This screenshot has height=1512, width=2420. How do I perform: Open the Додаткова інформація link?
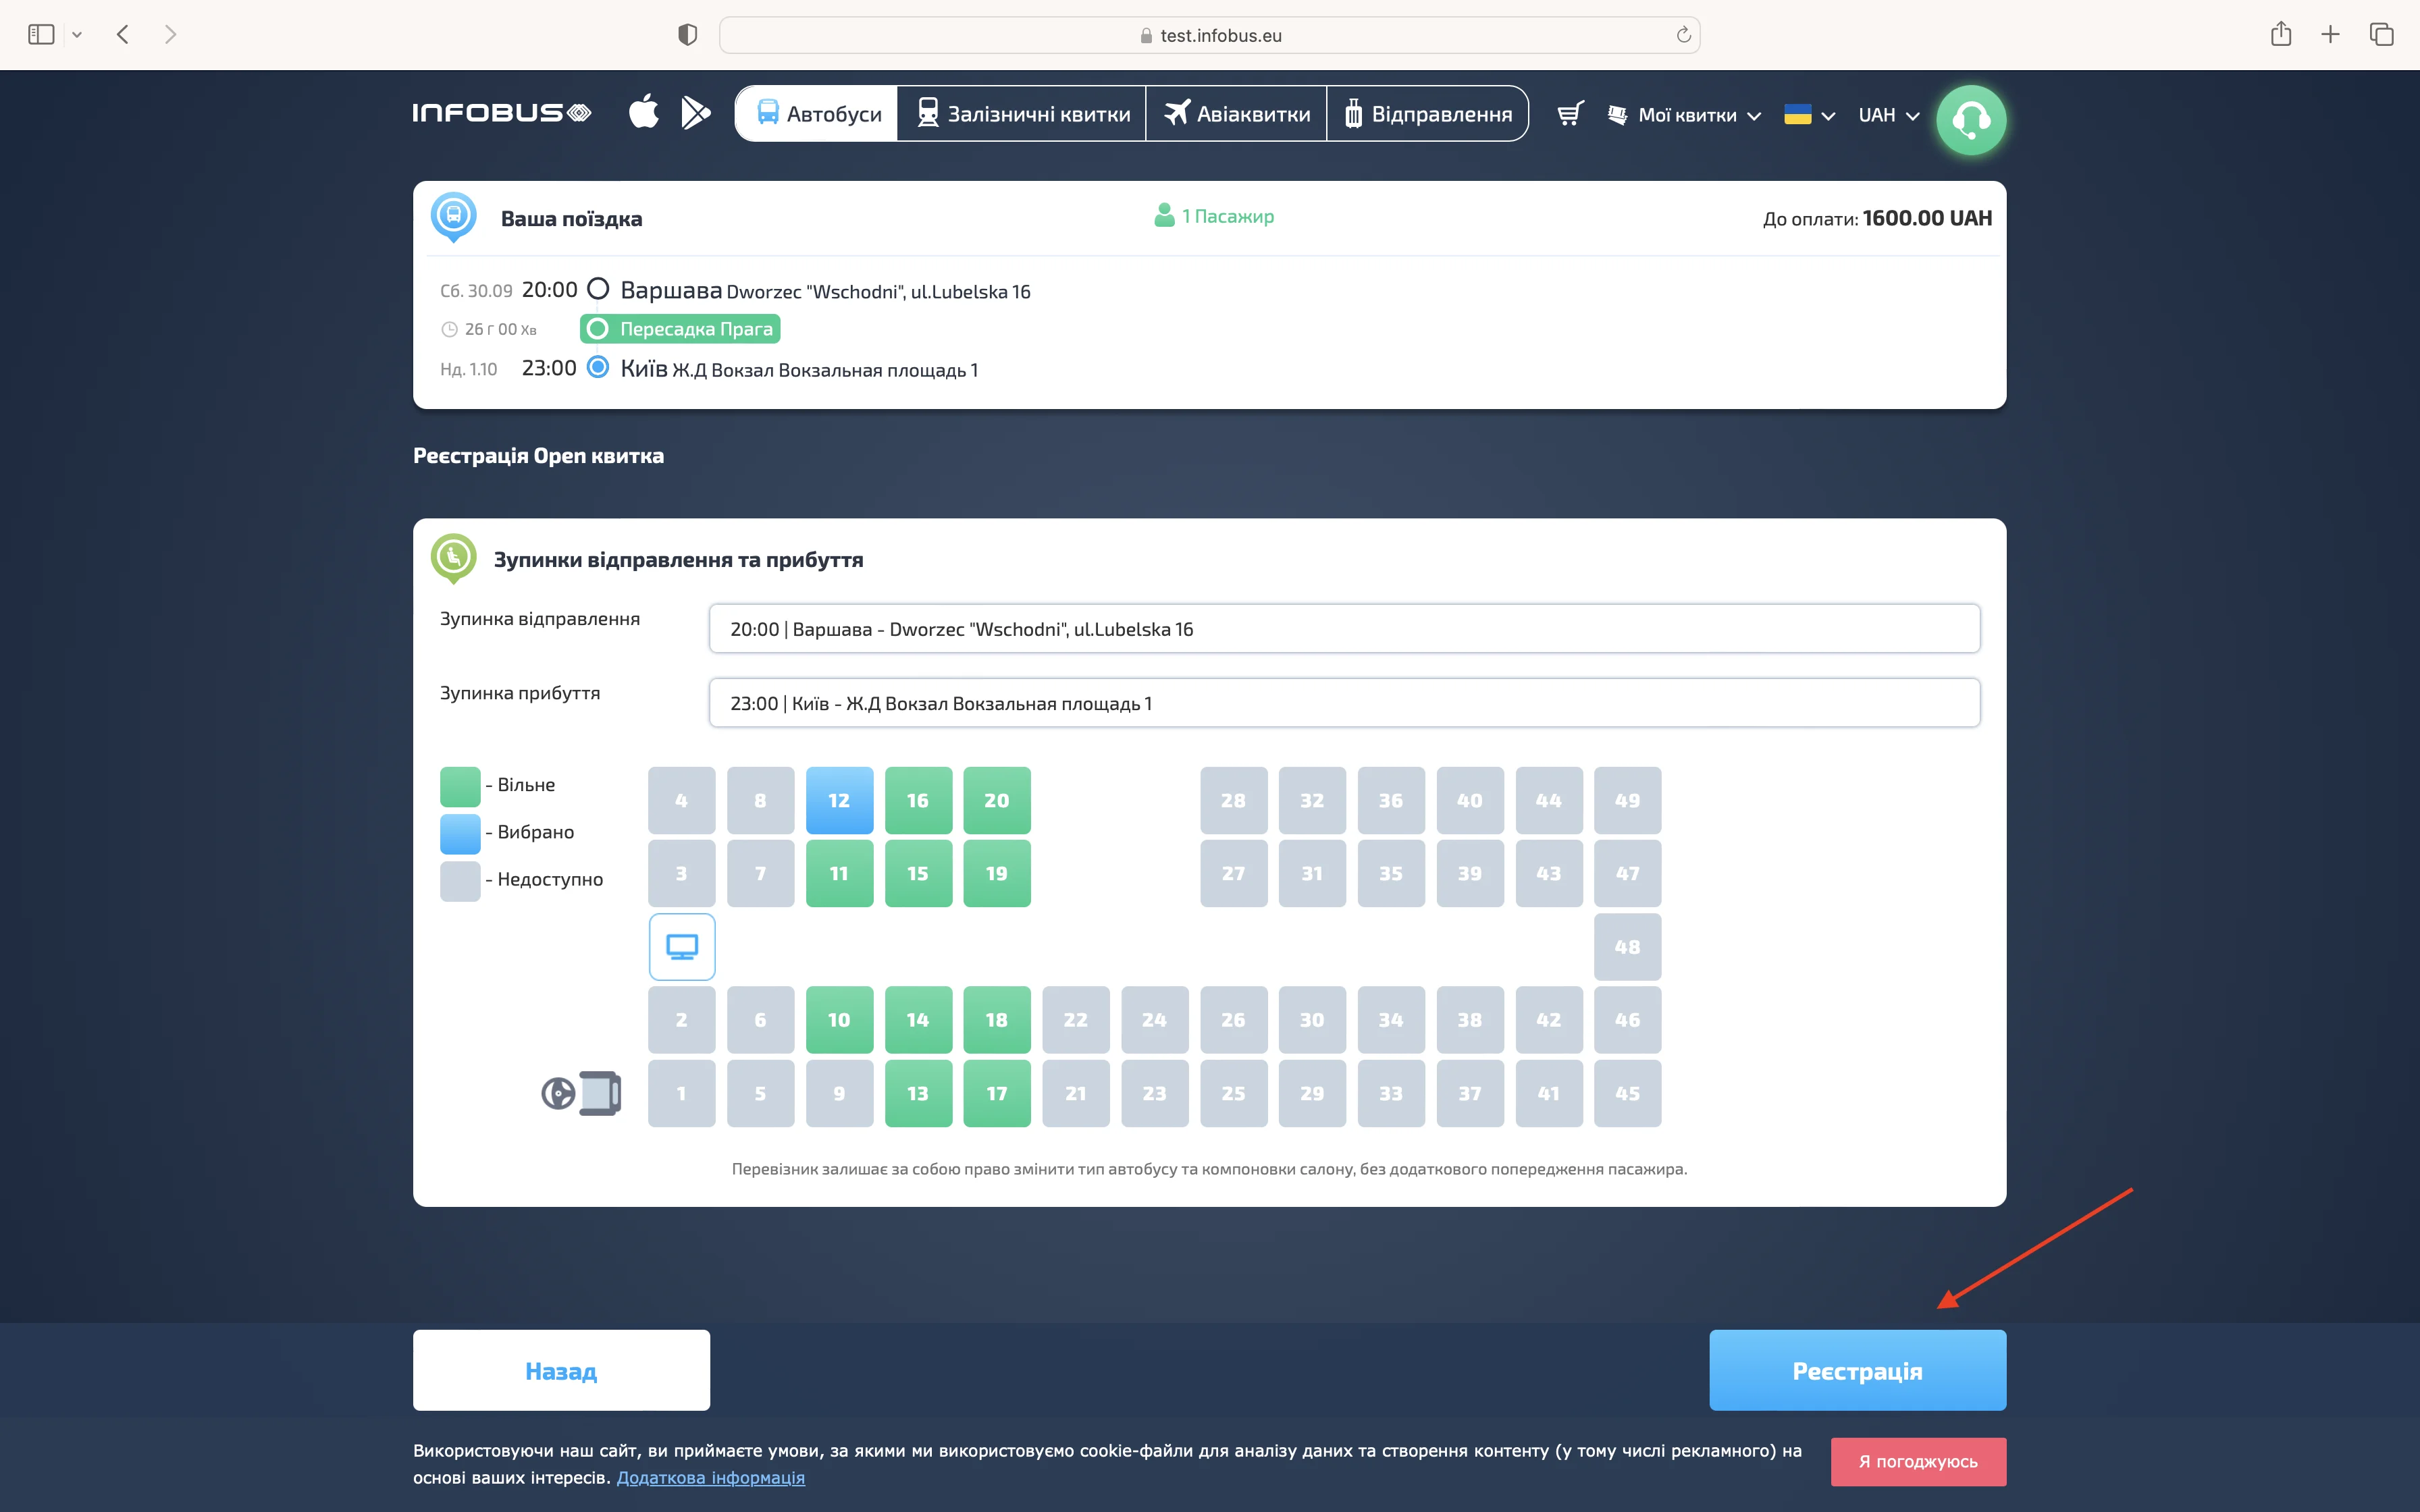tap(710, 1477)
